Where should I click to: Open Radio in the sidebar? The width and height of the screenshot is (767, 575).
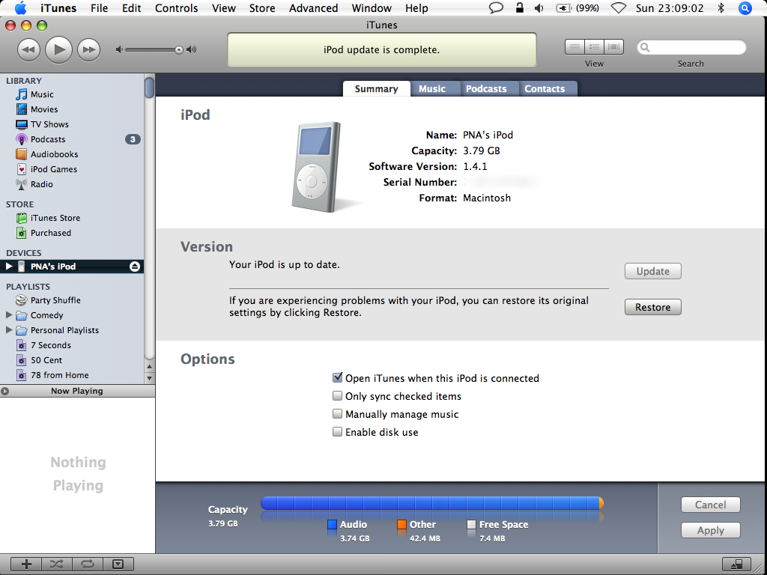pyautogui.click(x=42, y=184)
